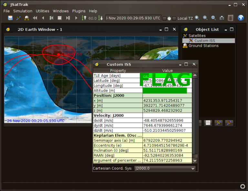Image resolution: width=248 pixels, height=191 pixels.
Task: Open the Simulation menu
Action: click(x=23, y=11)
